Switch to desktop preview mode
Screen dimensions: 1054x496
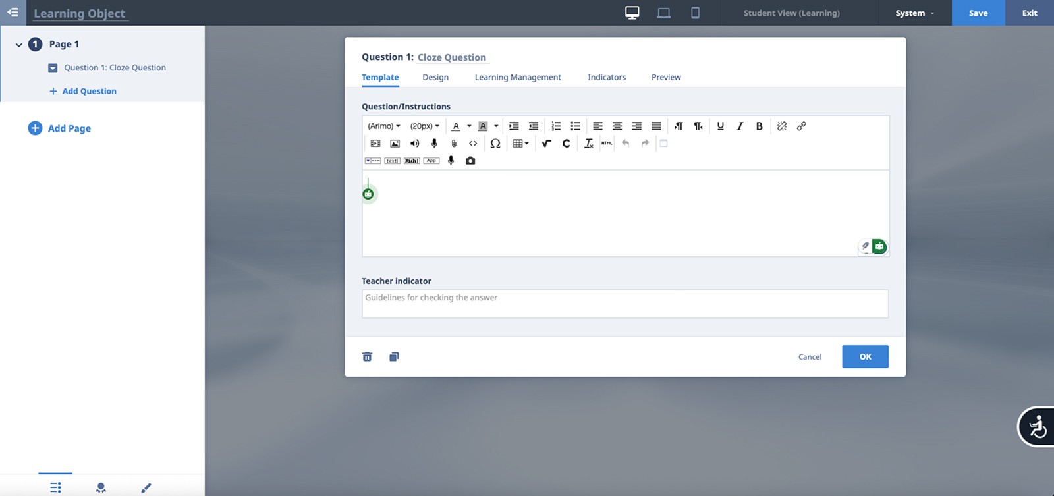pyautogui.click(x=632, y=13)
